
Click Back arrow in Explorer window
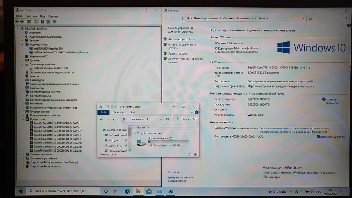pos(101,119)
